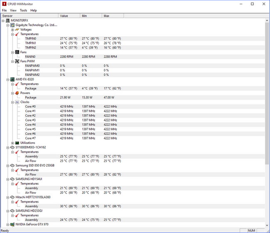The width and height of the screenshot is (270, 233).
Task: Collapse the Gigabyte Technology node
Action: [8, 25]
